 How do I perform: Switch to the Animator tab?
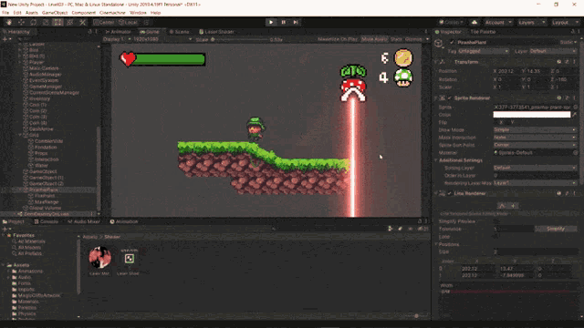pos(119,32)
